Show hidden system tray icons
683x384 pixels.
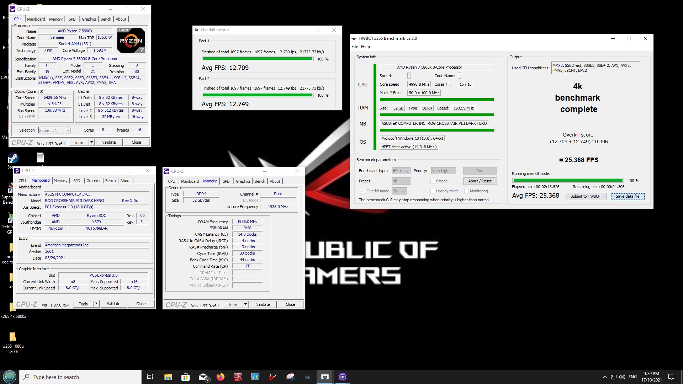605,377
